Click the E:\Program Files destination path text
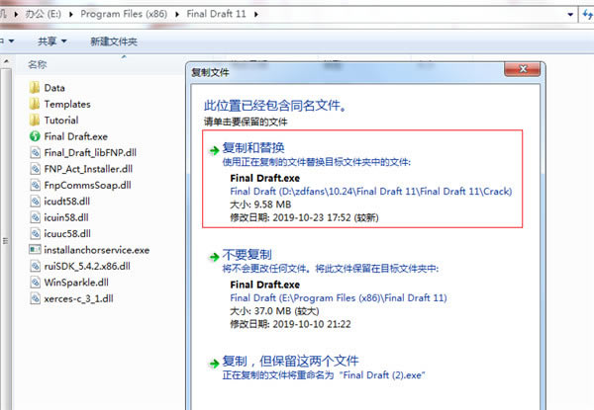Screen dimensions: 594x410 tap(339, 297)
